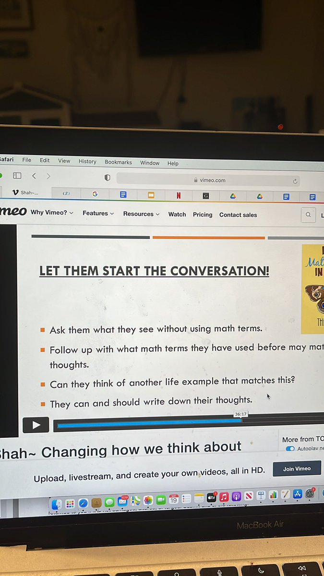Expand the Resources dropdown
This screenshot has height=576, width=324.
click(x=141, y=214)
